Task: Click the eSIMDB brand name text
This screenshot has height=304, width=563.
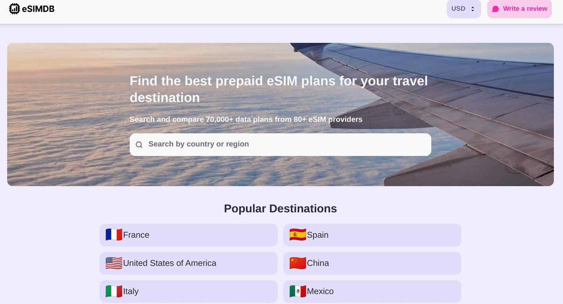Action: pyautogui.click(x=38, y=9)
